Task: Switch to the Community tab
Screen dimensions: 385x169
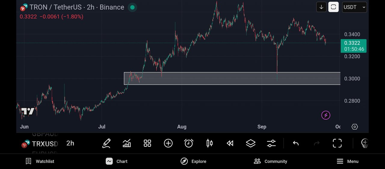Action: point(270,161)
